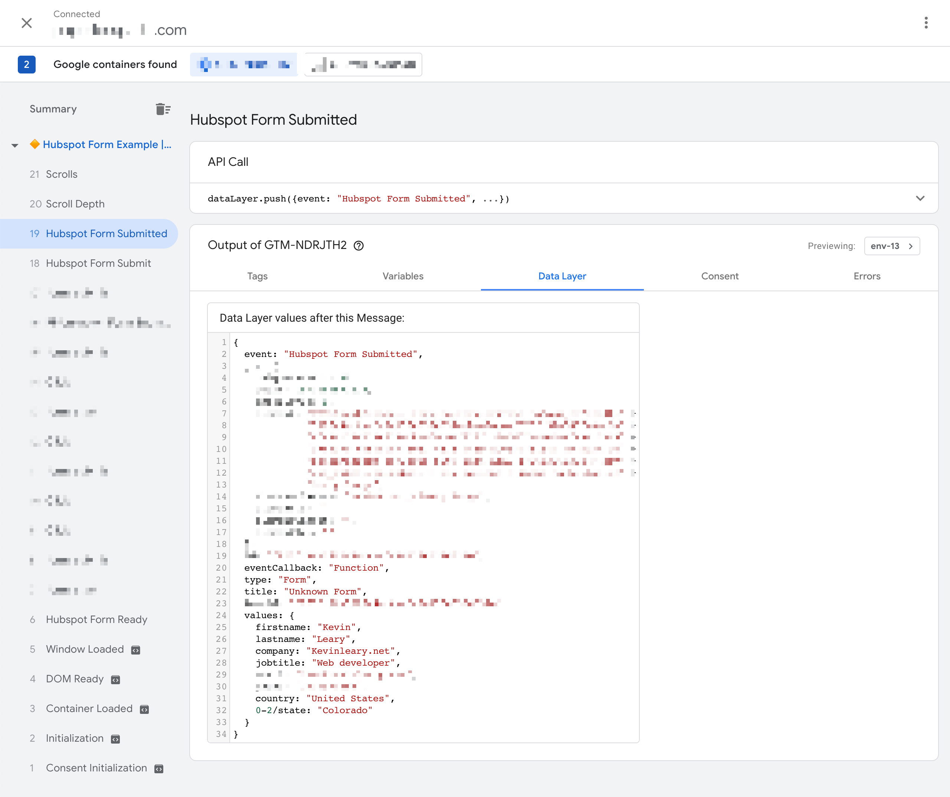Click the code icon beside DOM Ready
The height and width of the screenshot is (797, 950).
[116, 680]
